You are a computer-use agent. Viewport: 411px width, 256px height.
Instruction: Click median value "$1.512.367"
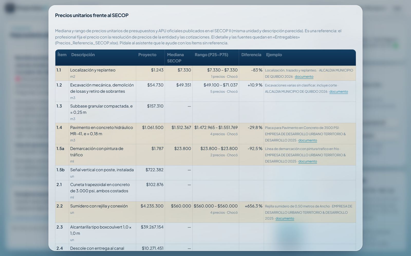tap(181, 127)
